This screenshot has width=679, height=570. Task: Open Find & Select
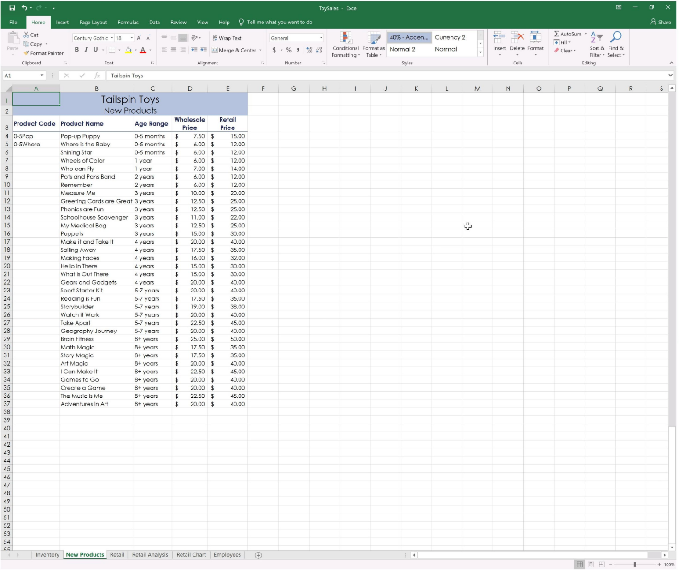pos(616,45)
